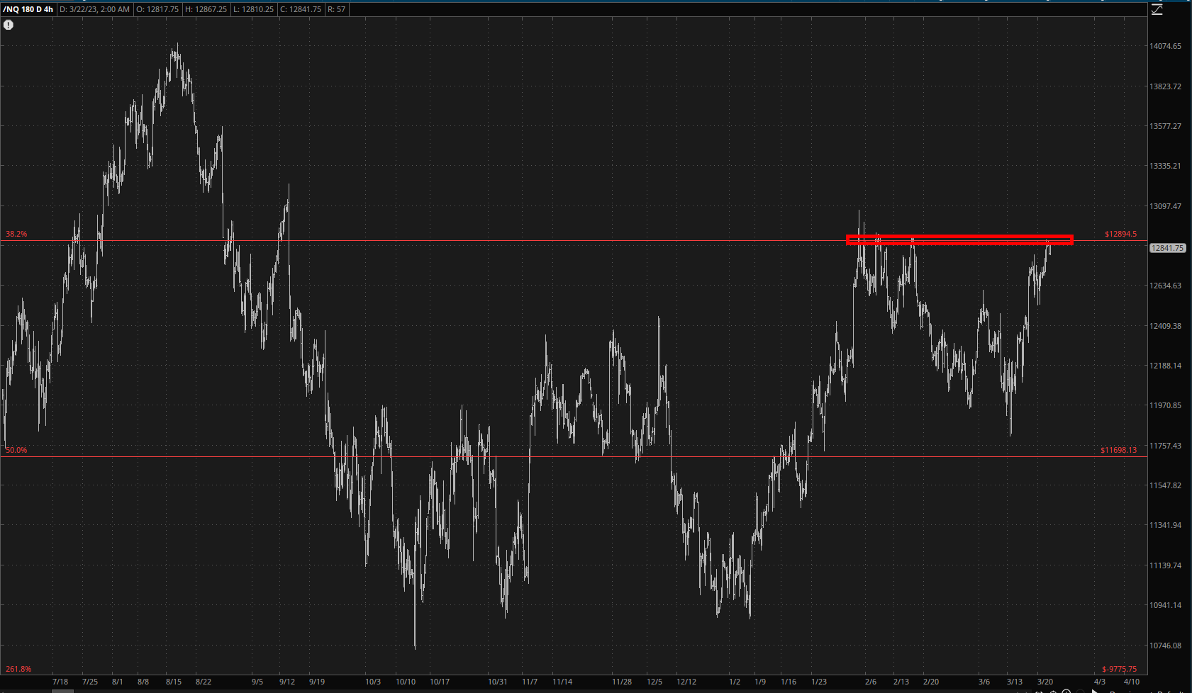This screenshot has height=693, width=1192.
Task: Click the 12841.75 last price bubble
Action: coord(1167,248)
